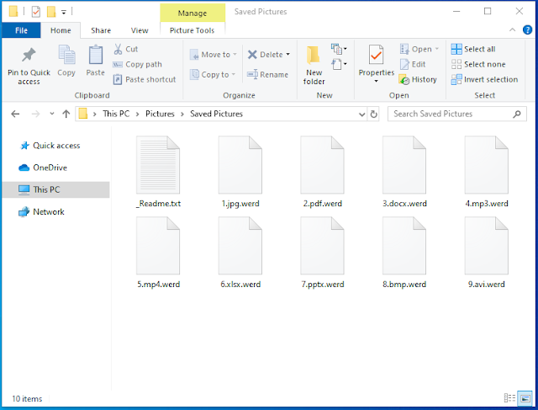Image resolution: width=538 pixels, height=410 pixels.
Task: Open the Picture Tools tab
Action: (x=193, y=30)
